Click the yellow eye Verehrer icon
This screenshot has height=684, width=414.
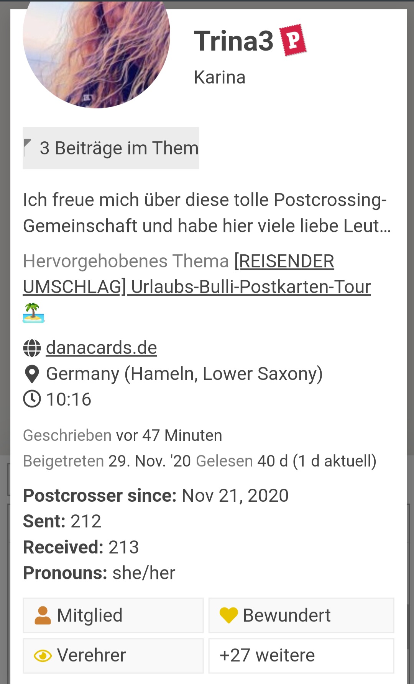click(43, 656)
